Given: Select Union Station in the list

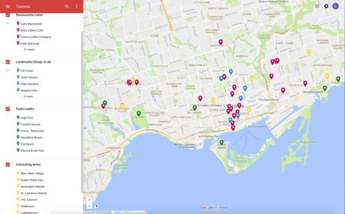Looking at the screenshot, I should pos(29,77).
